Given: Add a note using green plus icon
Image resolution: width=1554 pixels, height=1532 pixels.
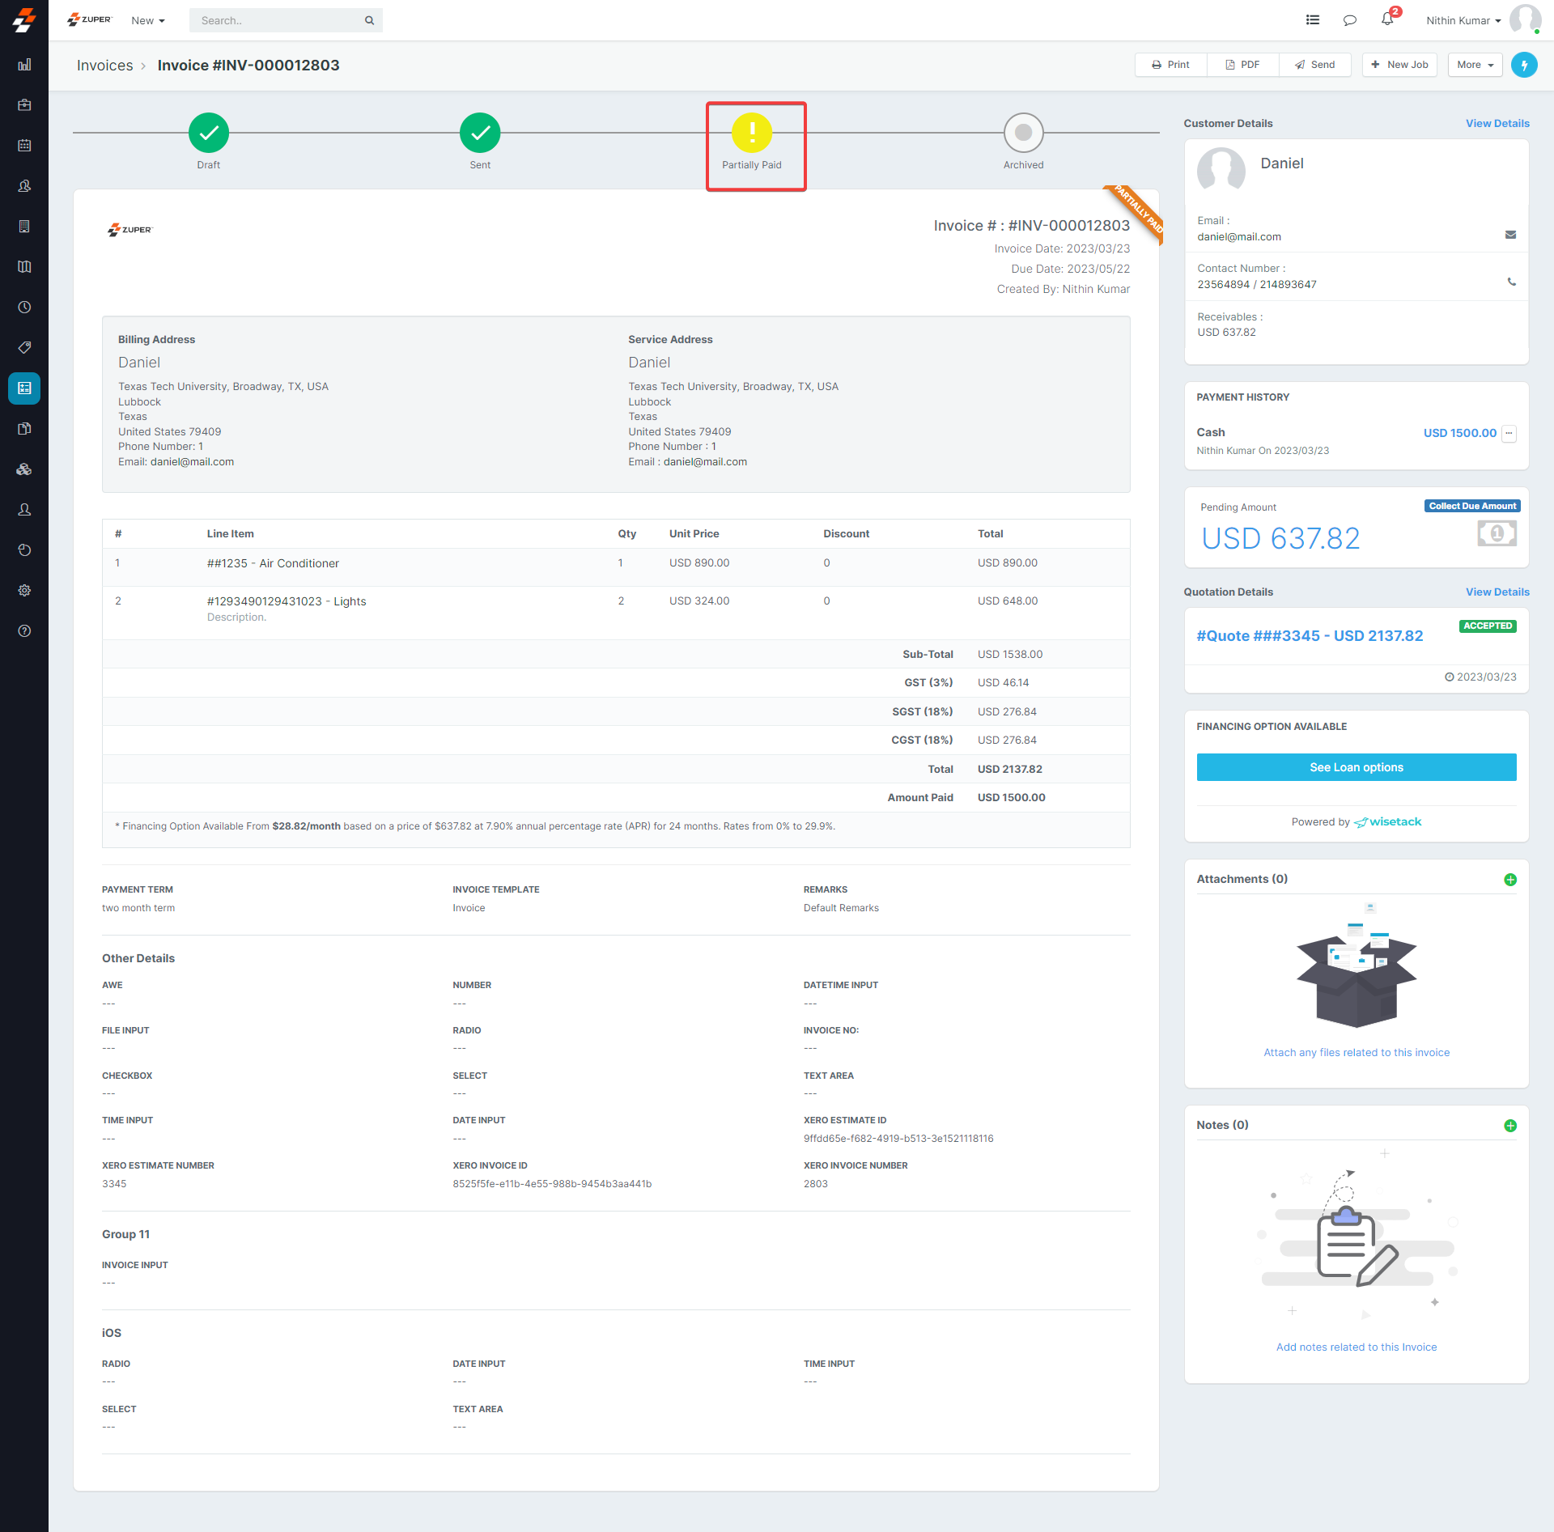Looking at the screenshot, I should [x=1509, y=1126].
